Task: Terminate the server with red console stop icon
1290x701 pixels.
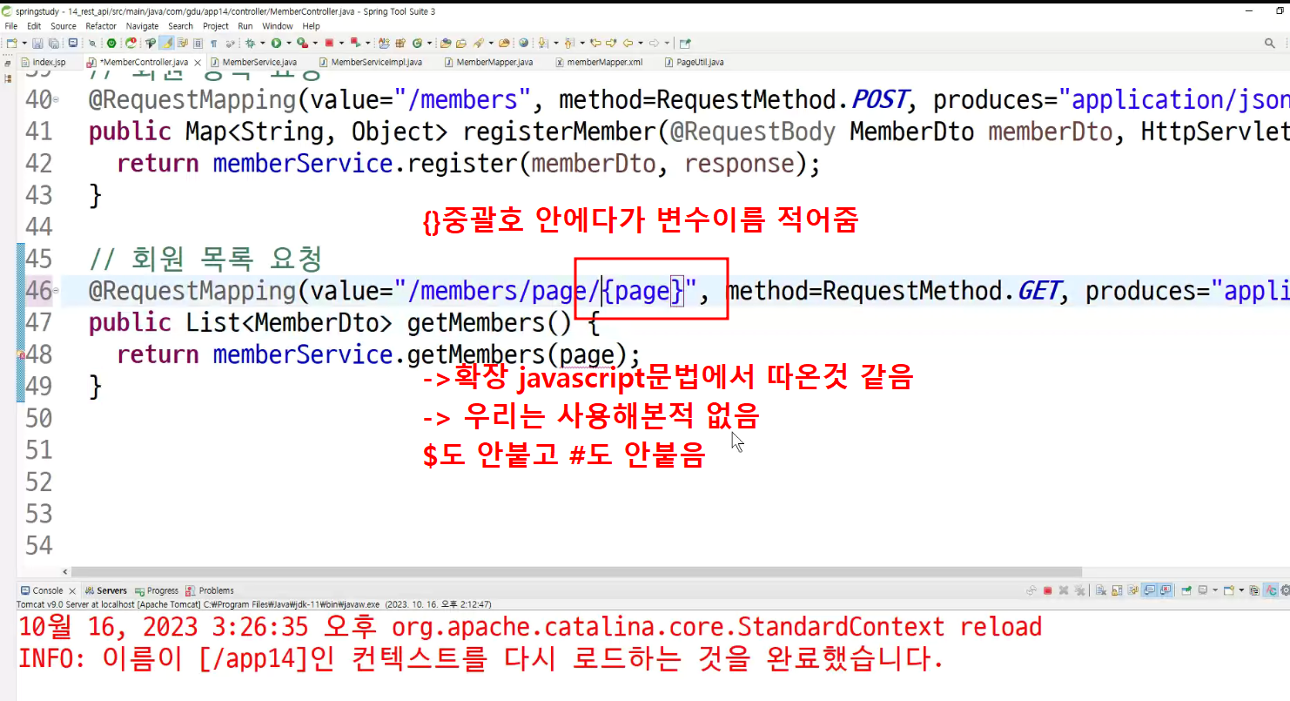Action: [1047, 590]
